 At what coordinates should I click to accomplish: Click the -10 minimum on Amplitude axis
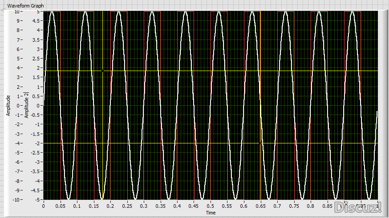tap(16, 200)
